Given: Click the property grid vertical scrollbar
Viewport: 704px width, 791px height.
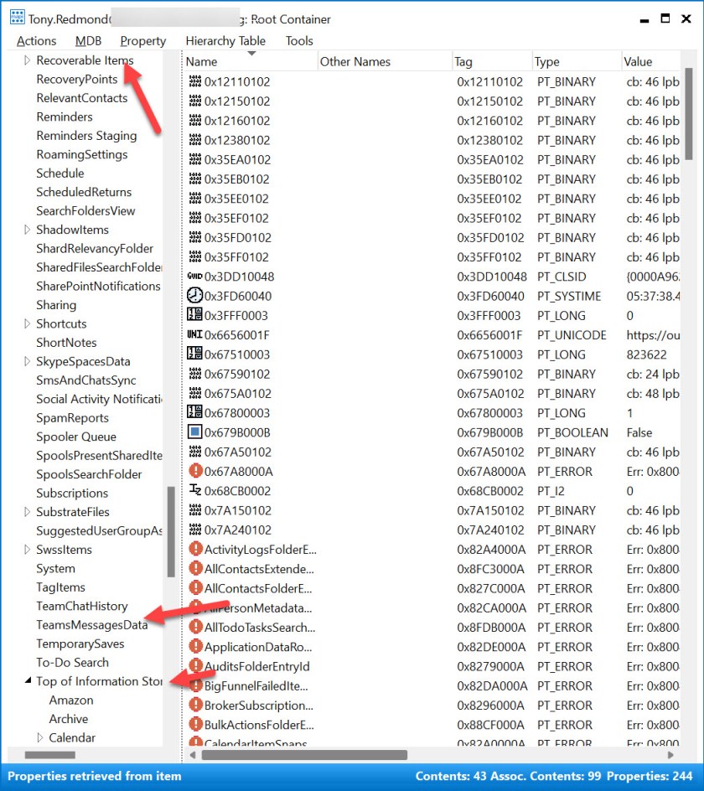Looking at the screenshot, I should [688, 115].
